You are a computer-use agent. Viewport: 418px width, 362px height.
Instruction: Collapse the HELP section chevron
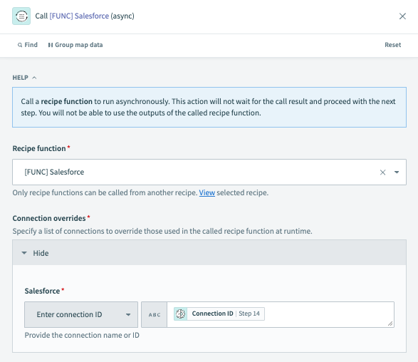point(34,78)
